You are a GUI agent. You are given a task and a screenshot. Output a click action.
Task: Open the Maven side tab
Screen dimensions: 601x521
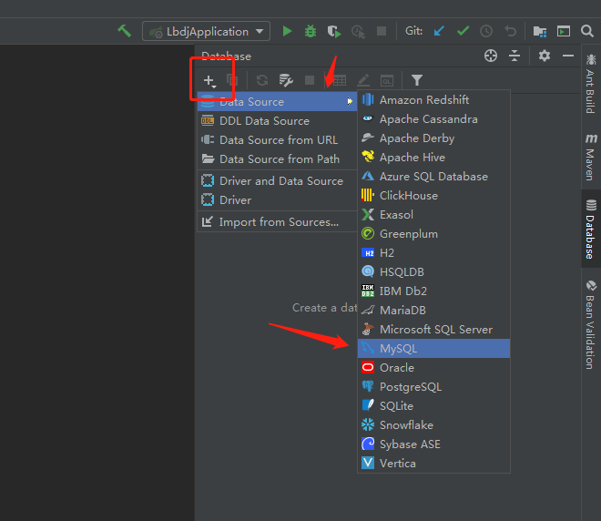(x=591, y=158)
